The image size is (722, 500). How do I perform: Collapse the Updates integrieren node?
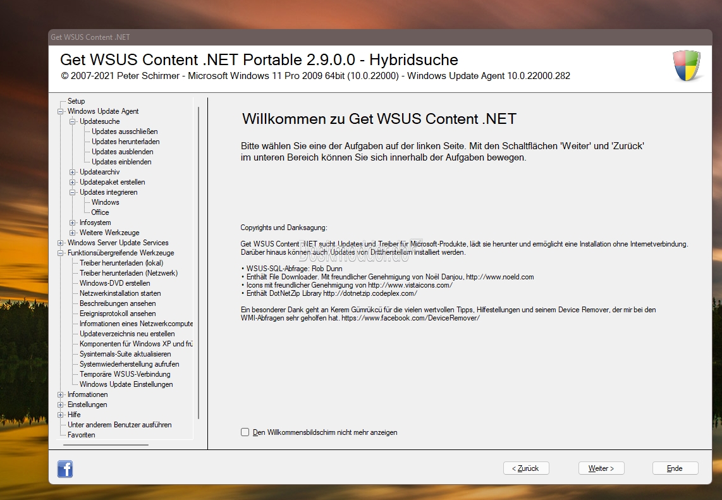point(72,192)
